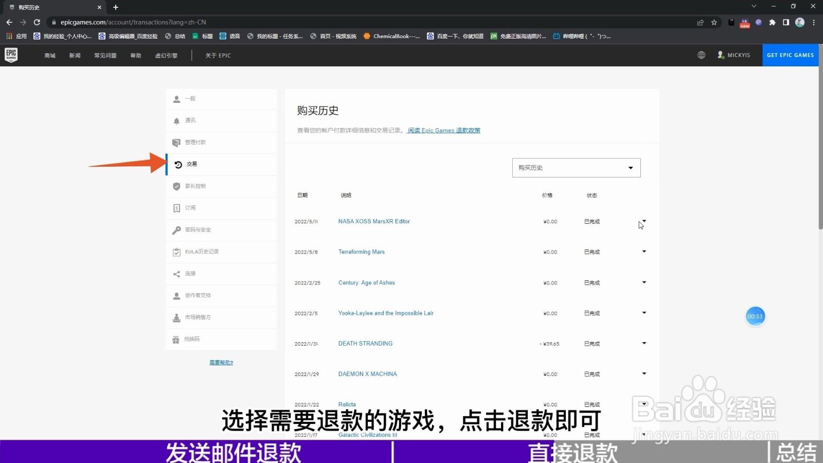
Task: Select the 市场销售方 sidebar item
Action: 221,317
